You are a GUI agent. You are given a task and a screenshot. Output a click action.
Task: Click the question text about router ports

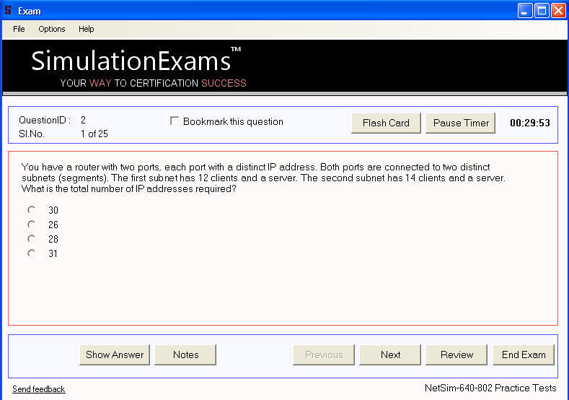tap(263, 178)
